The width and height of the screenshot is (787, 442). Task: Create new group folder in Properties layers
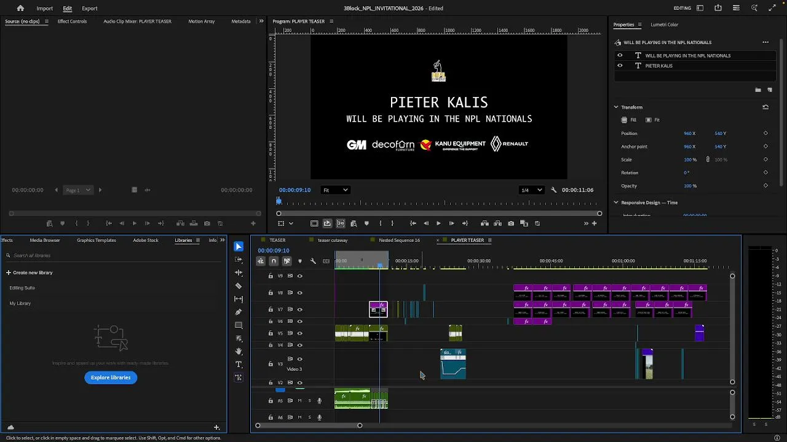pos(758,90)
